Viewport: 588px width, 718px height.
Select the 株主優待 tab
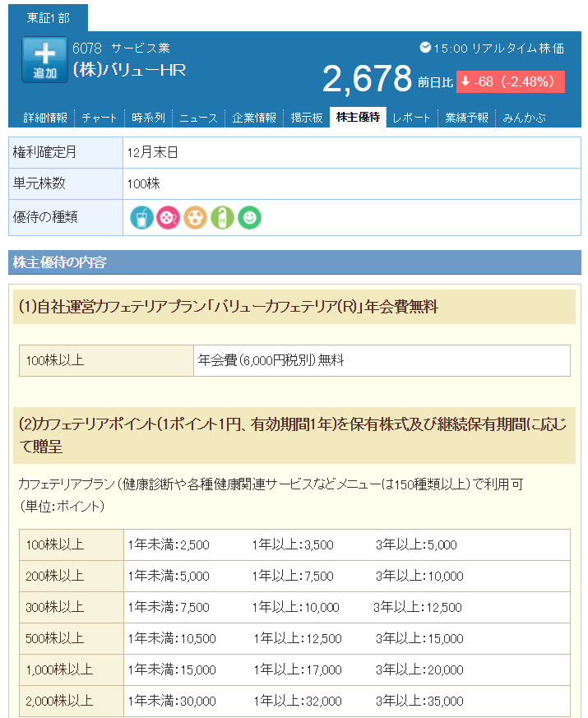pyautogui.click(x=358, y=118)
